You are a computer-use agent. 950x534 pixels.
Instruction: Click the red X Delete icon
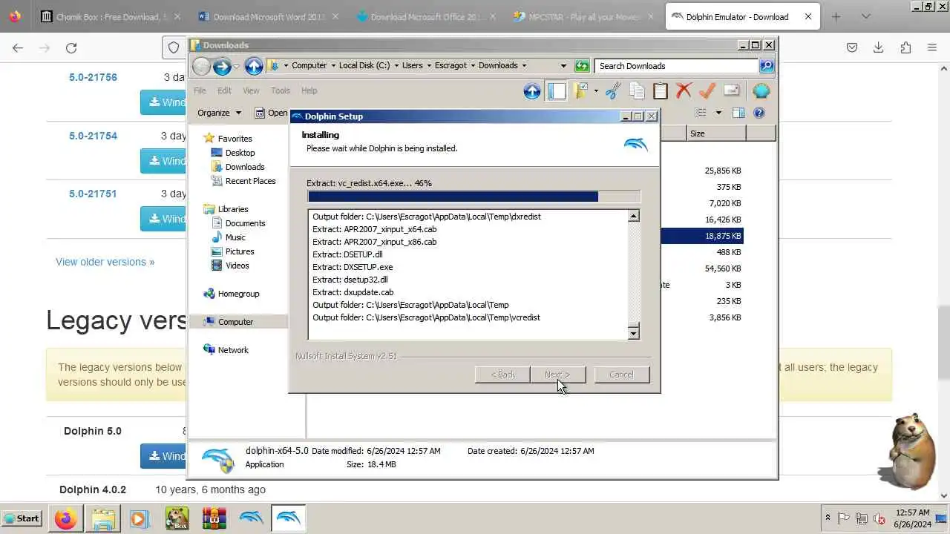pyautogui.click(x=684, y=90)
